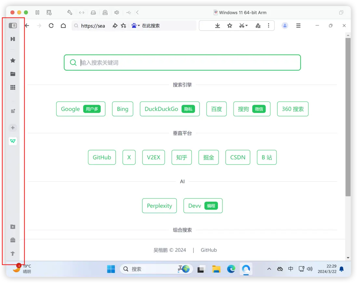The image size is (357, 283).
Task: Select the Google search engine button
Action: tap(81, 109)
